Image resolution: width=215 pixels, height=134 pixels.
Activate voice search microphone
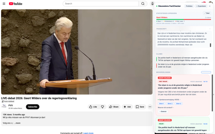click(x=152, y=4)
